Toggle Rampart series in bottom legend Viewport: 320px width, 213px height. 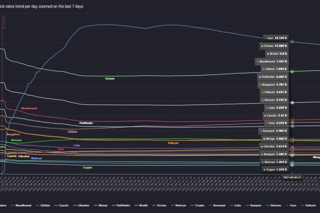click(x=253, y=206)
